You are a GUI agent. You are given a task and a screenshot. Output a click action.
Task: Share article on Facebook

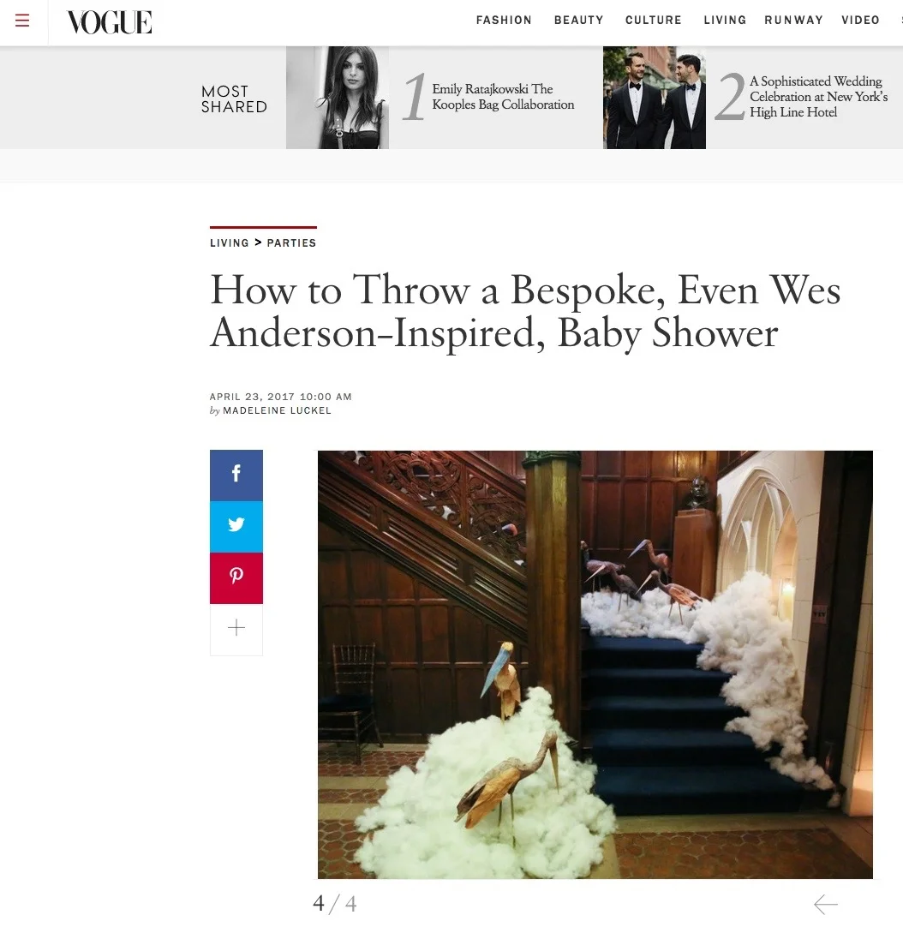[x=236, y=475]
